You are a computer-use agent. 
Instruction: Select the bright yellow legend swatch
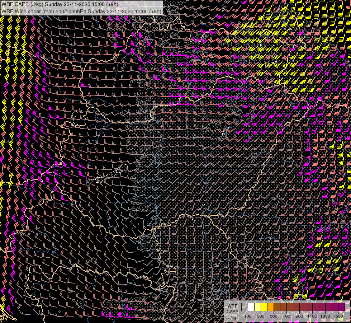pyautogui.click(x=264, y=307)
